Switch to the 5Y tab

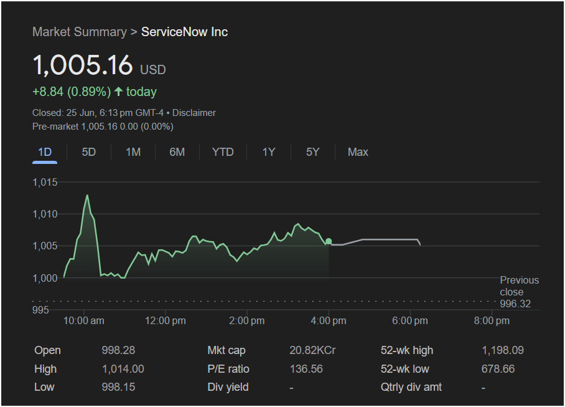[x=312, y=152]
